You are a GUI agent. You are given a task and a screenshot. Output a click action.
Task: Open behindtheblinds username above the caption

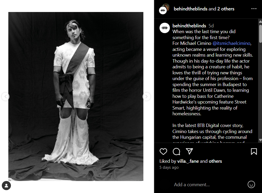(x=189, y=26)
